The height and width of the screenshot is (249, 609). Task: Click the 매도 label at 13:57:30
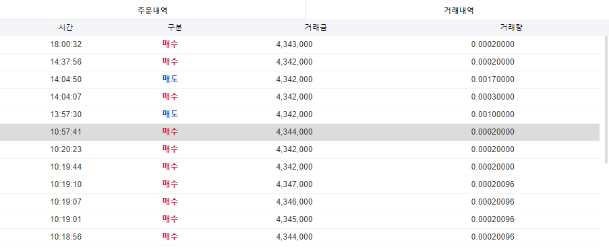(x=170, y=114)
